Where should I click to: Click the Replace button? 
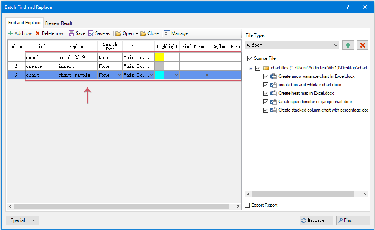pos(316,220)
